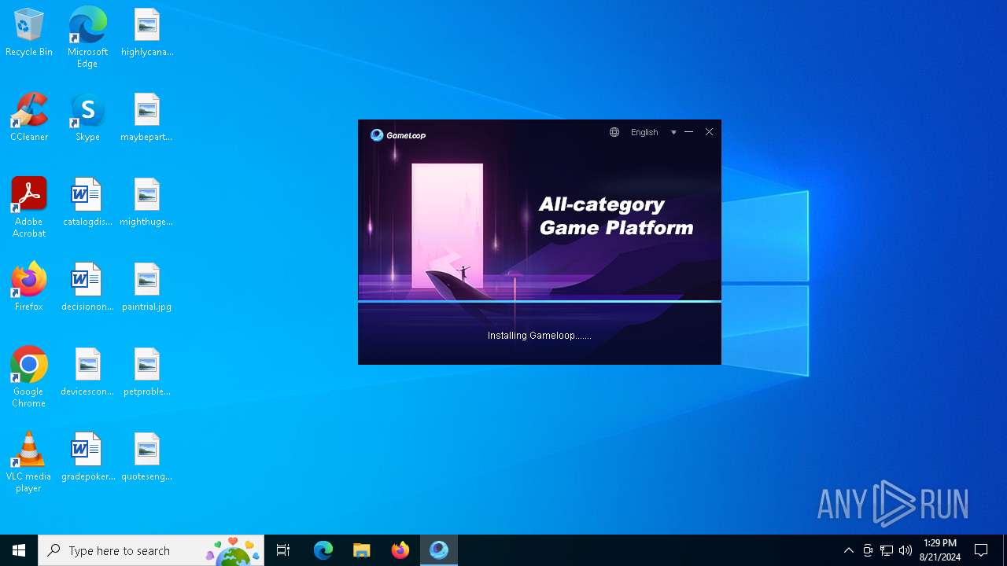Show hidden system tray icons

tap(849, 550)
